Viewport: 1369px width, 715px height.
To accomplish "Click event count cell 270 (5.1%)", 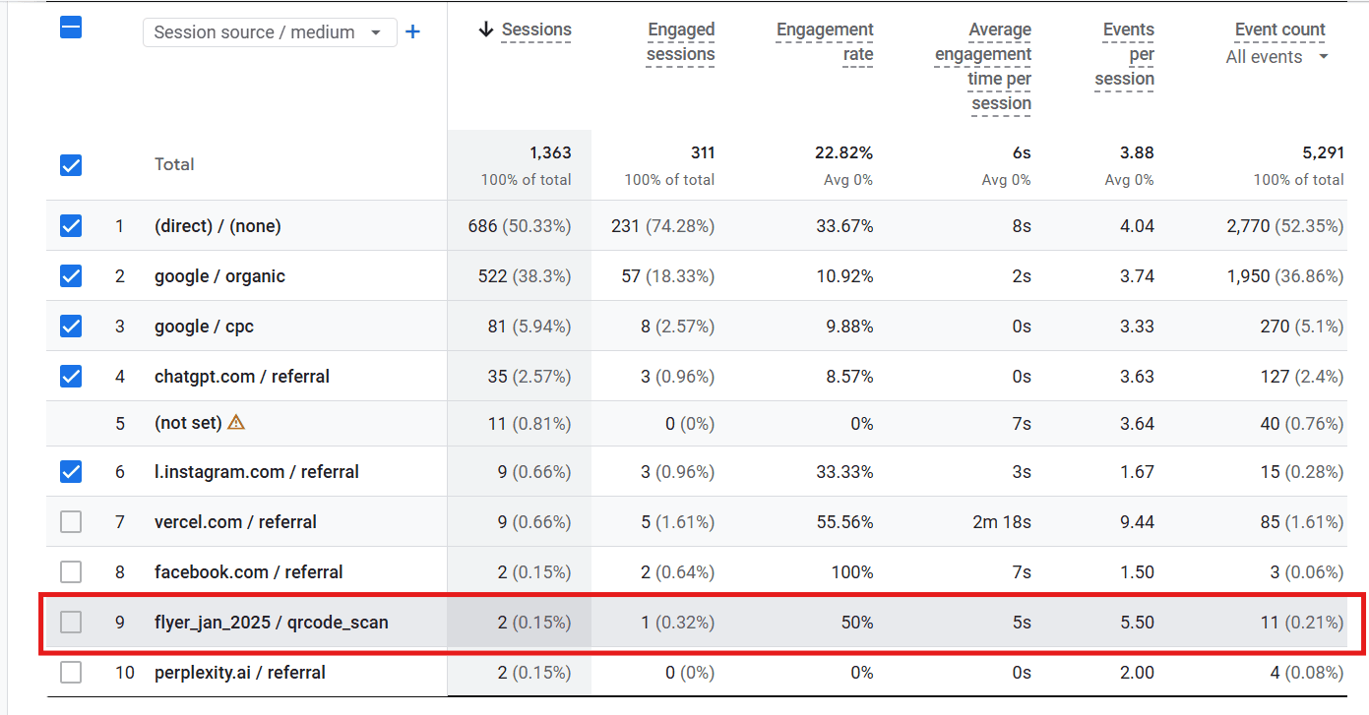I will point(1302,327).
